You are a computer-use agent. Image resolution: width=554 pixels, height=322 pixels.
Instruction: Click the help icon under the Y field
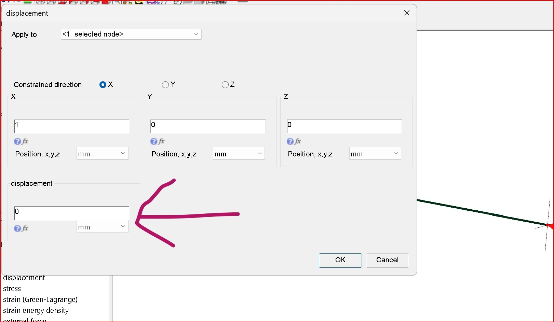pyautogui.click(x=154, y=141)
